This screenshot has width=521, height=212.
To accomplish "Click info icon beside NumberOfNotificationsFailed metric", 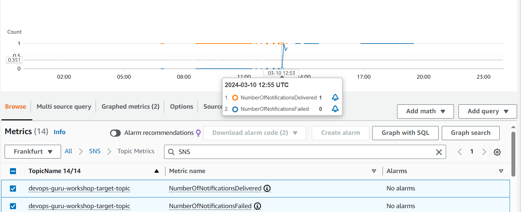I will [x=257, y=206].
